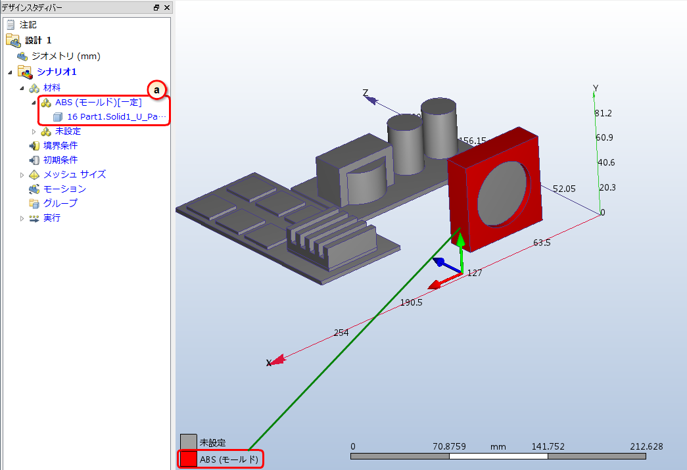Expand the 未設定 materials node
687x470 pixels.
pyautogui.click(x=34, y=131)
